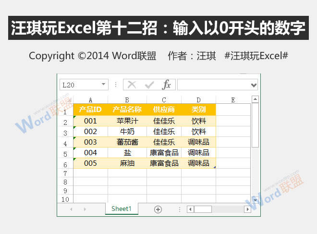The width and height of the screenshot is (317, 234).
Task: Click previous sheet navigation arrow
Action: click(72, 209)
